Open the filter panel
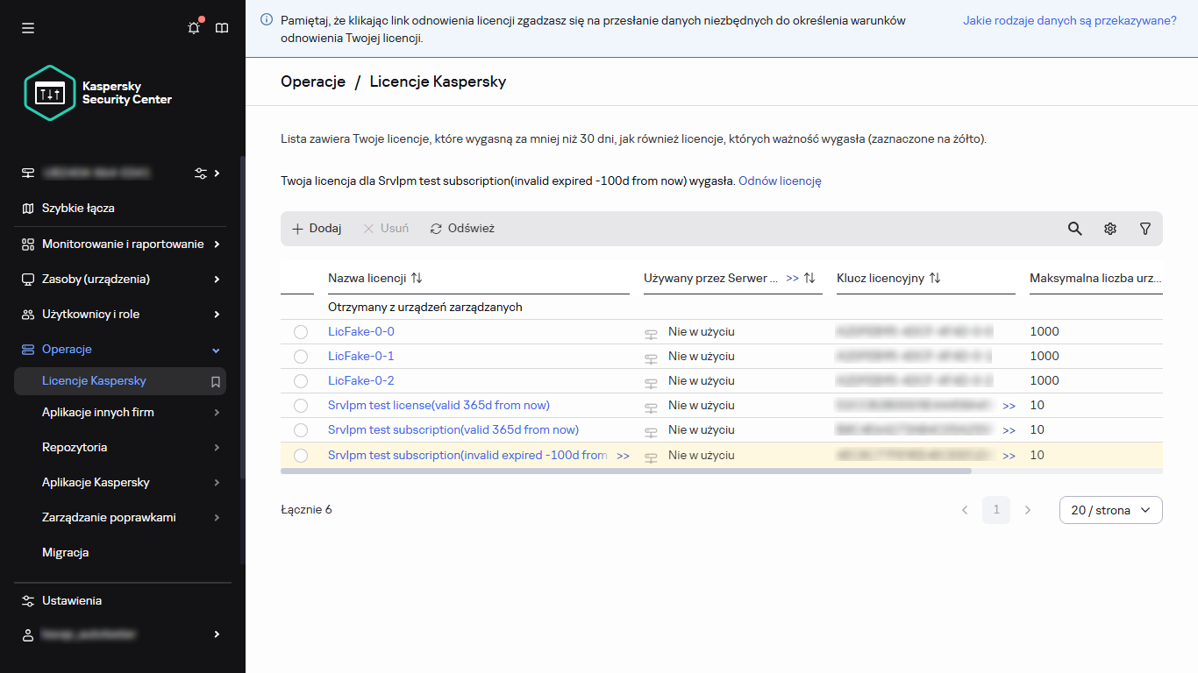This screenshot has height=673, width=1198. click(x=1145, y=228)
